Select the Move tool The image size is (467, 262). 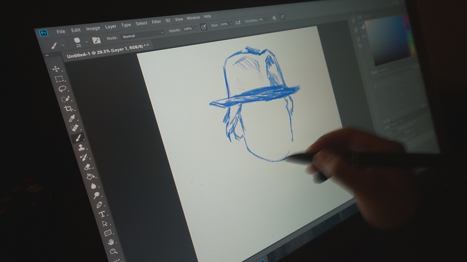click(56, 69)
